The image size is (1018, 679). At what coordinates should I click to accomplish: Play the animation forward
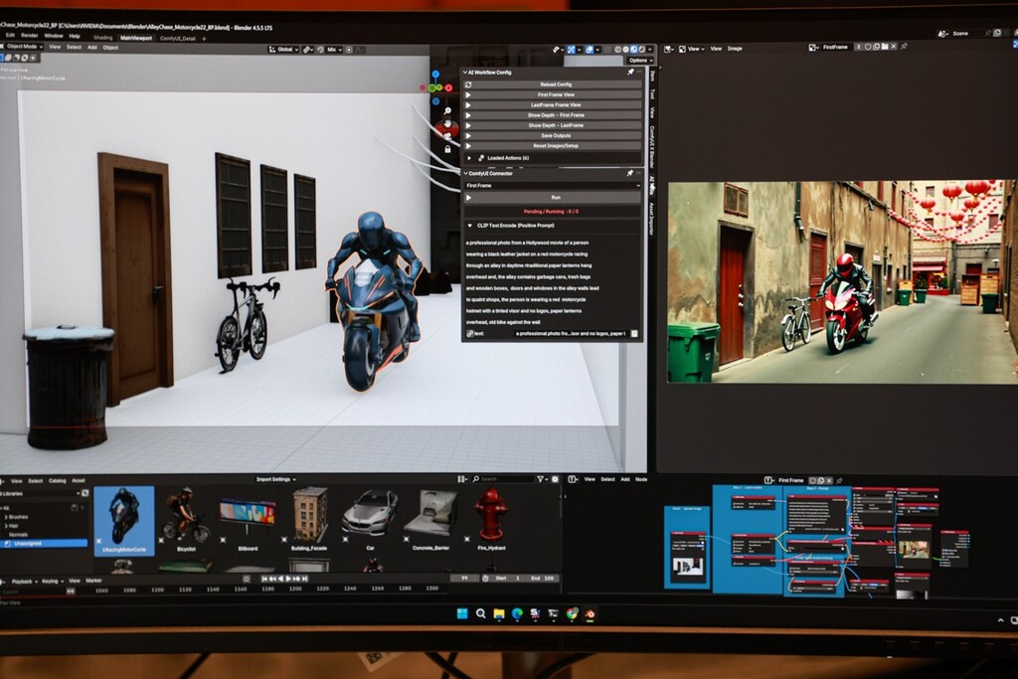coord(288,579)
